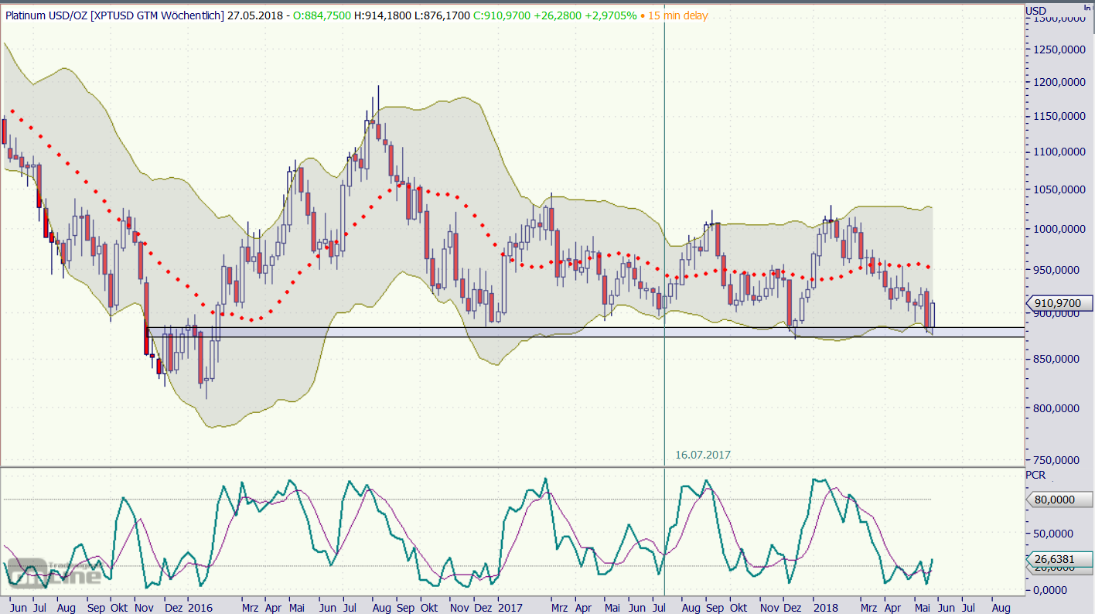
Task: Click the USD currency axis label
Action: (x=1035, y=10)
